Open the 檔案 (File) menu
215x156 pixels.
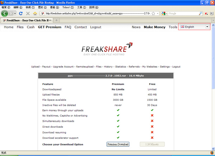6,8
